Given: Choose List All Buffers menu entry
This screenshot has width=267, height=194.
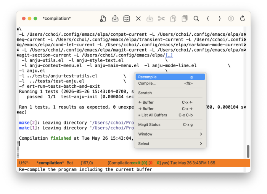Looking at the screenshot, I should click(170, 115).
